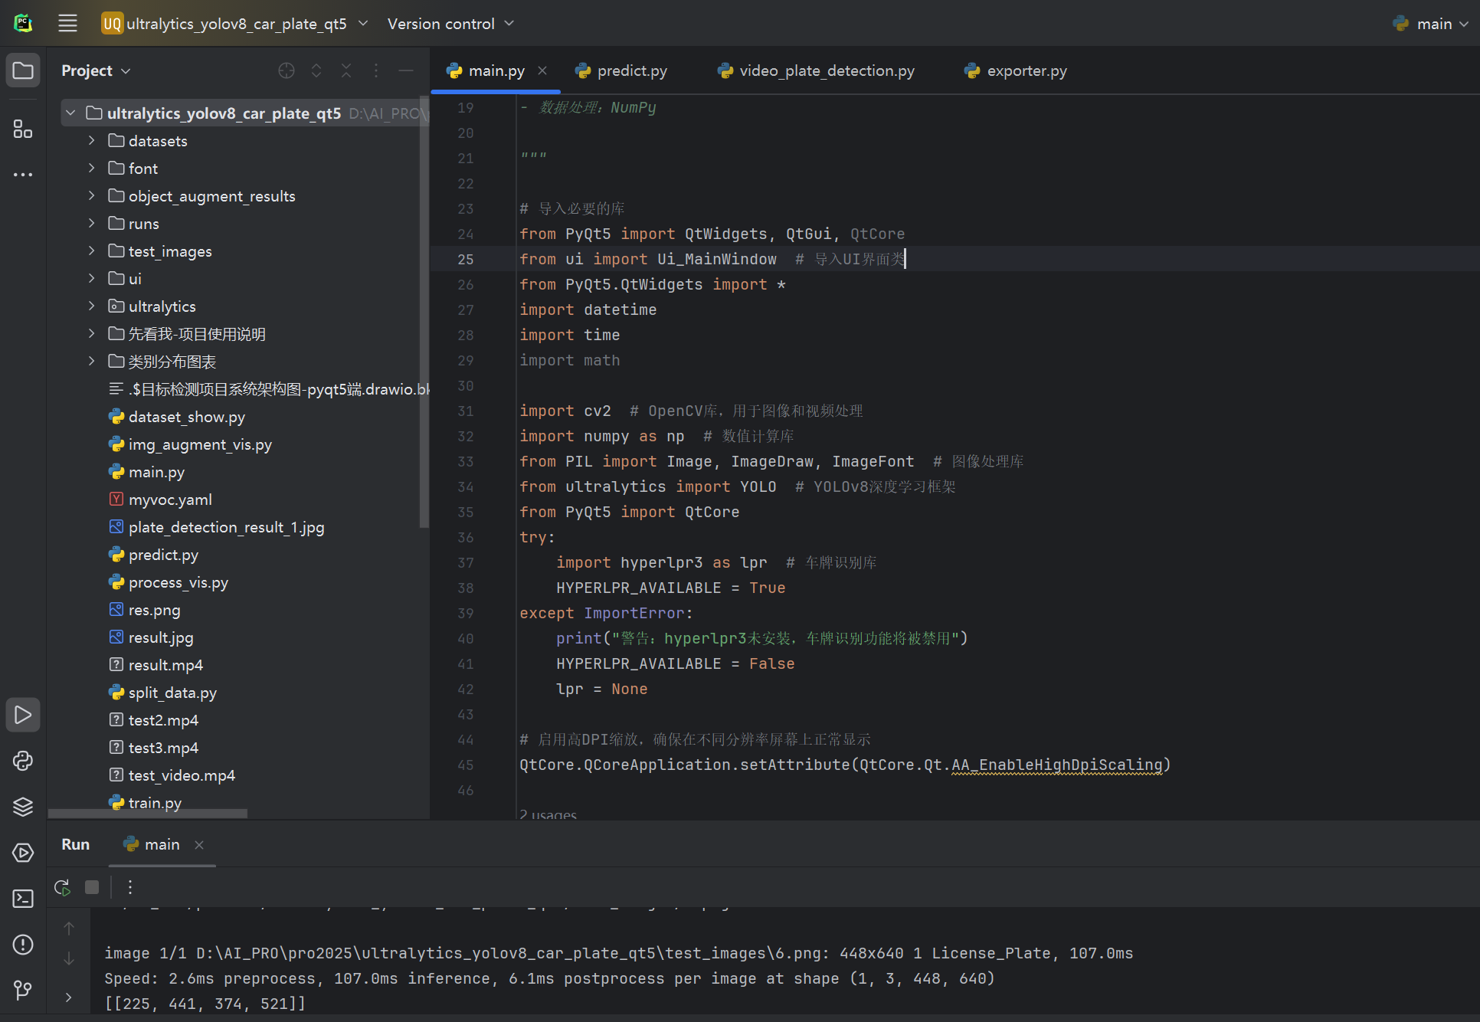Switch to the video_plate_detection.py tab
The image size is (1480, 1022).
816,70
